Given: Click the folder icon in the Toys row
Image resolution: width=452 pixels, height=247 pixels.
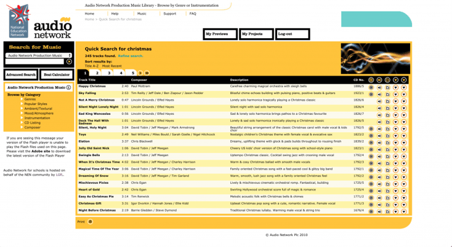Looking at the screenshot, I should 387,136.
